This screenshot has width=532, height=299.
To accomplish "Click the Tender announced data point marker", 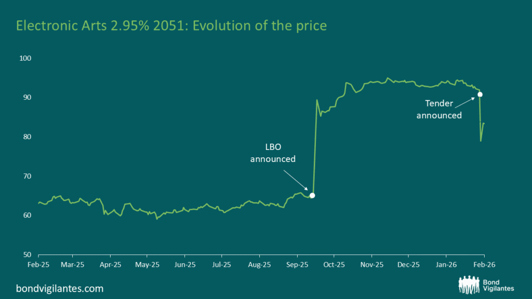I will 480,94.
